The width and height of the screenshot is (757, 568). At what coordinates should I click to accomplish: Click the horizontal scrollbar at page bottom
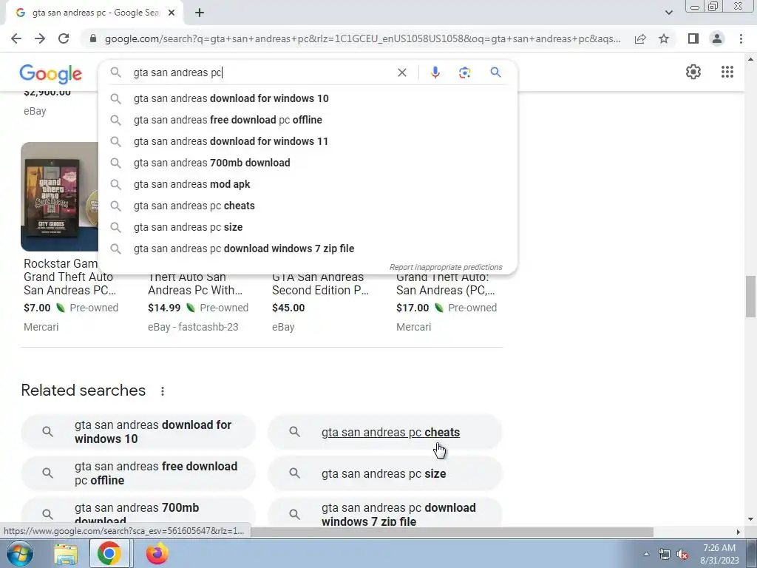(x=452, y=532)
